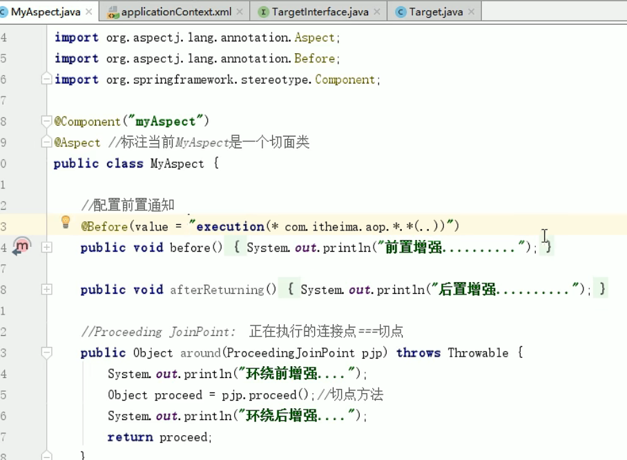
Task: Click the closing fold marker of around()
Action: pyautogui.click(x=46, y=455)
